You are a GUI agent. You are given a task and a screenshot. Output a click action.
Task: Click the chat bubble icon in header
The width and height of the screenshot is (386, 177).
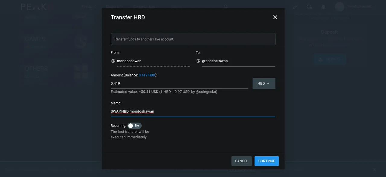point(309,7)
